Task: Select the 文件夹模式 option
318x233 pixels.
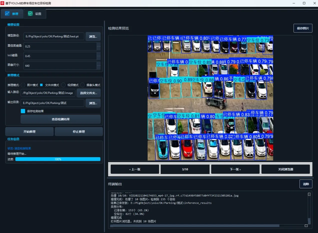Action: (41, 85)
